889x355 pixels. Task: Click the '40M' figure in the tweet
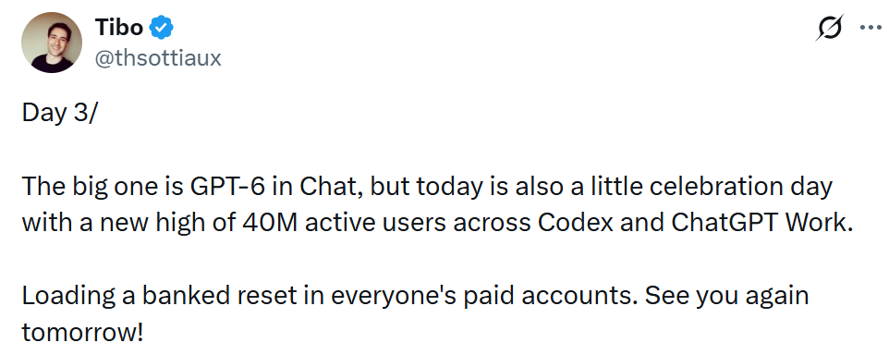(x=268, y=223)
